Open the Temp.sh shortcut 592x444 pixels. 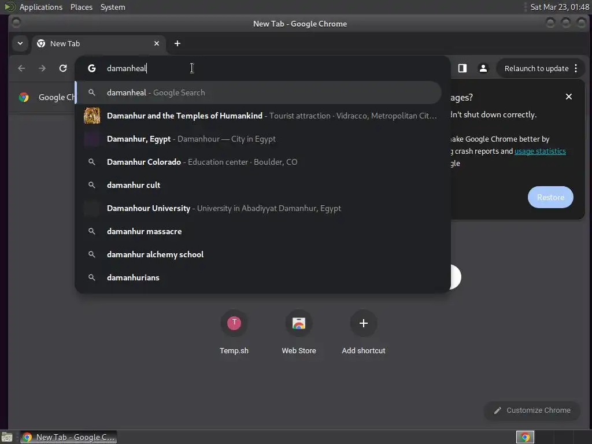click(x=234, y=332)
